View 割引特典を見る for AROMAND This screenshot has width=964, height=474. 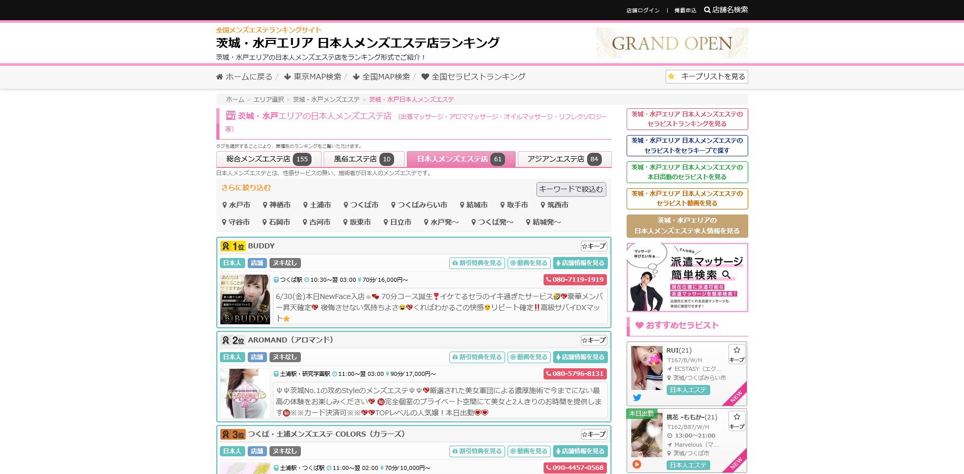click(x=477, y=357)
